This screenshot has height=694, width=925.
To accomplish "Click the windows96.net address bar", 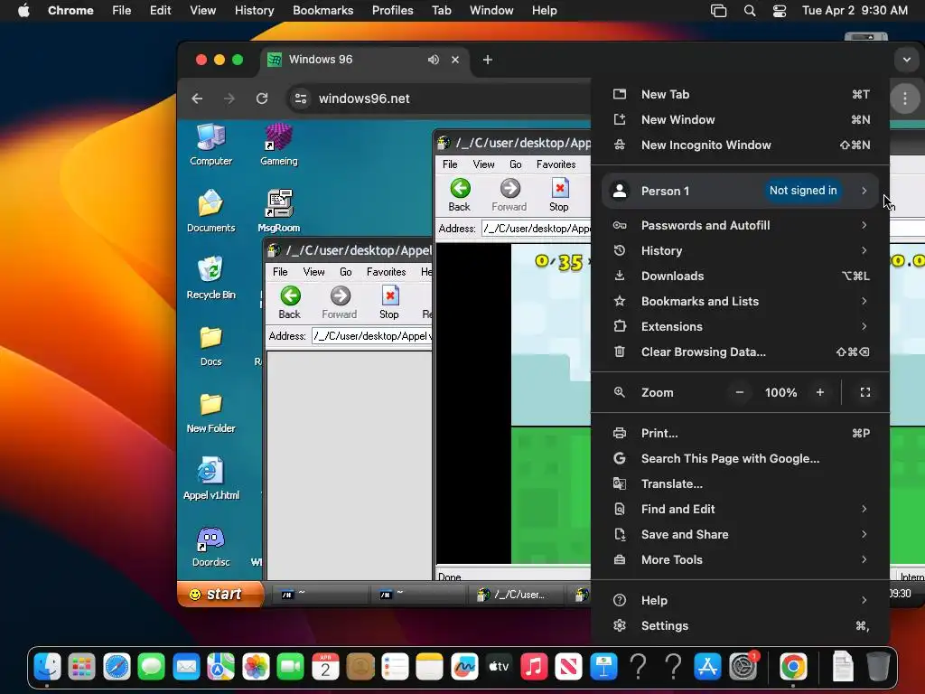I will [x=441, y=98].
